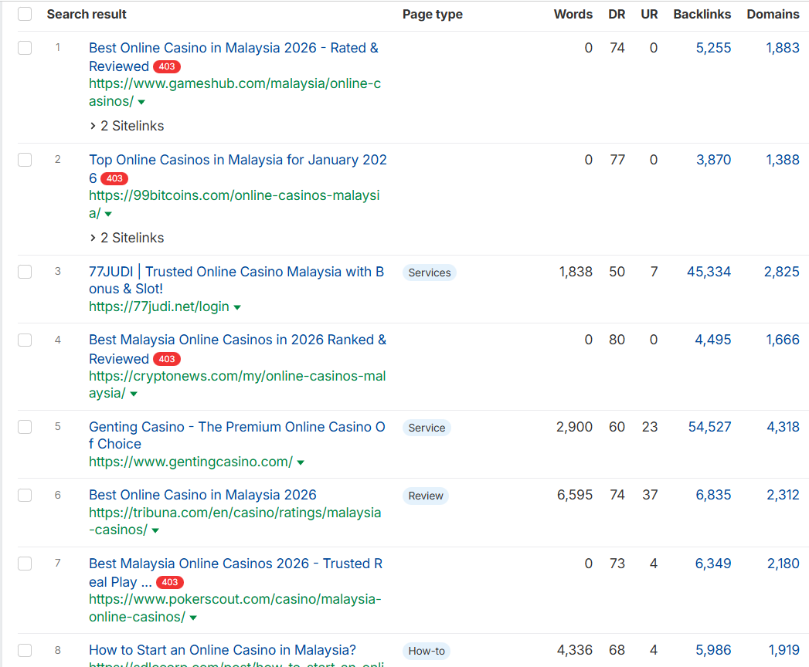Open the Genting Casino result title link
Image resolution: width=809 pixels, height=667 pixels.
tap(236, 435)
